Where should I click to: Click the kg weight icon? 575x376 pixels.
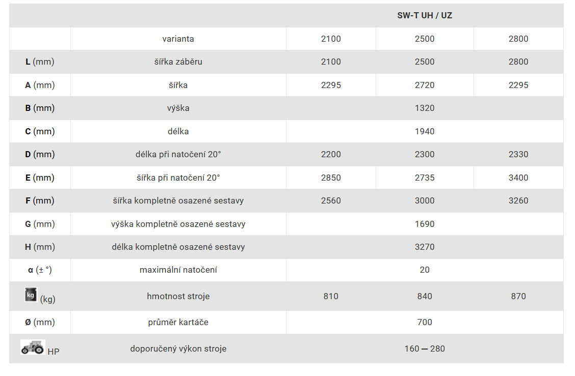[31, 295]
